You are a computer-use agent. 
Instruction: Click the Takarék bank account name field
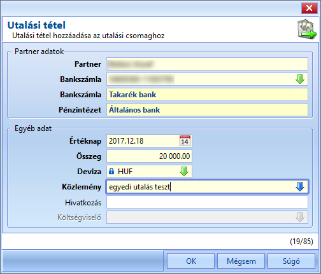[207, 95]
